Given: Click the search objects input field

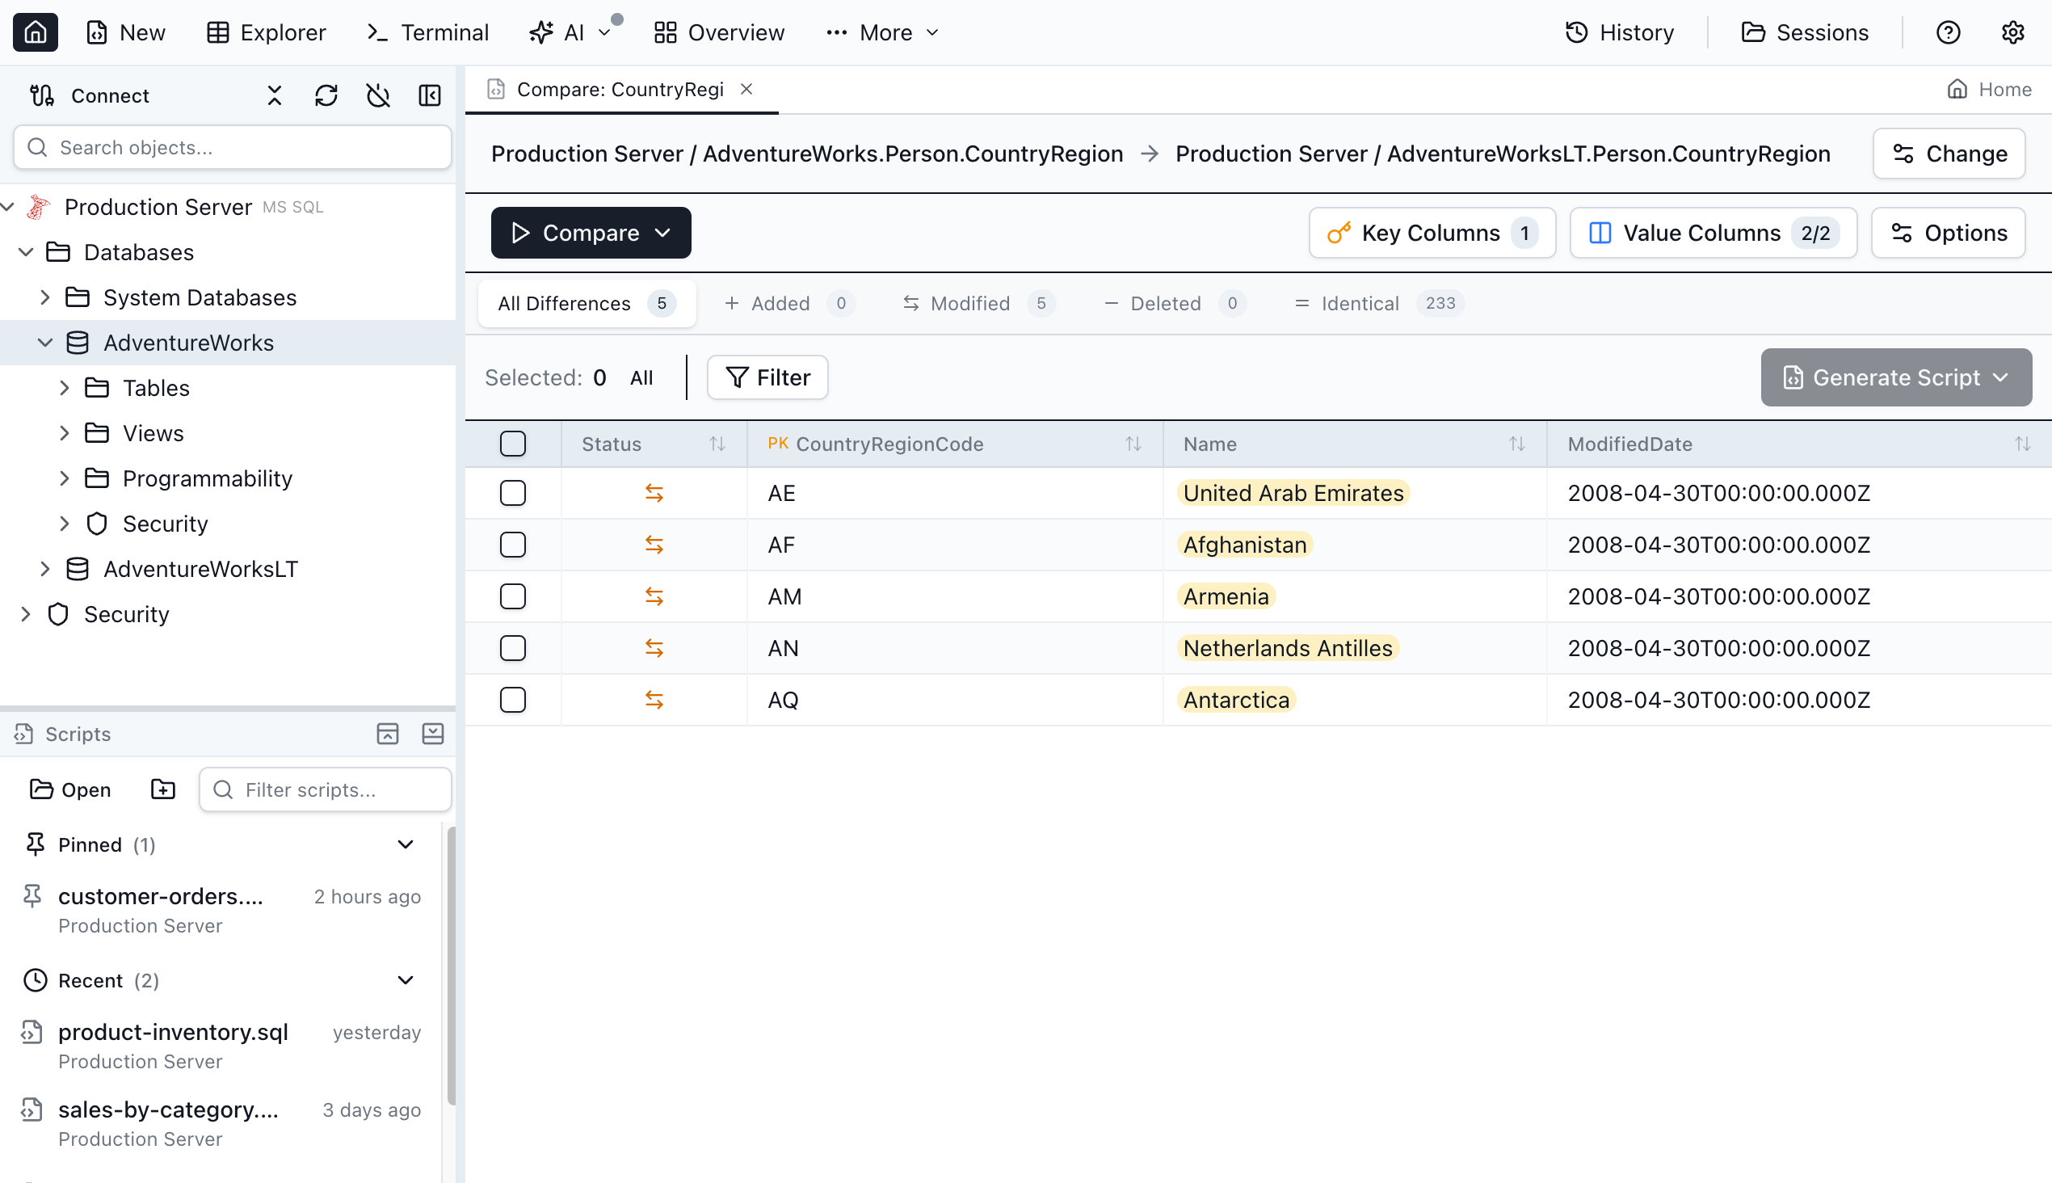Looking at the screenshot, I should tap(233, 147).
